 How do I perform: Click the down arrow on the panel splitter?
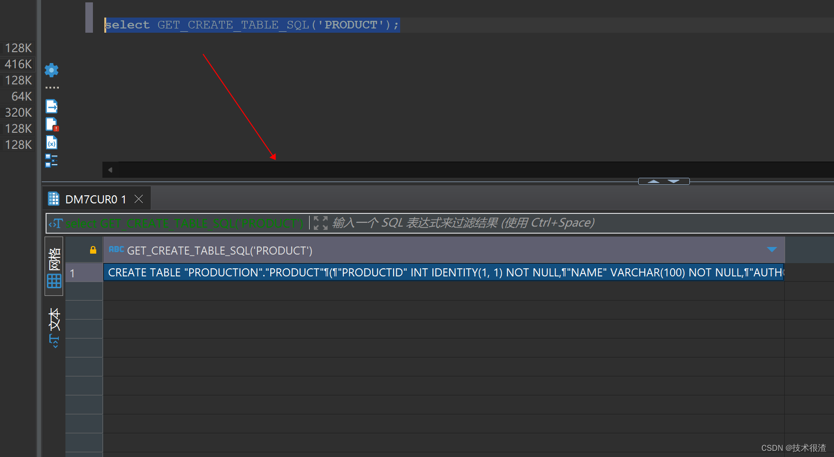point(674,182)
